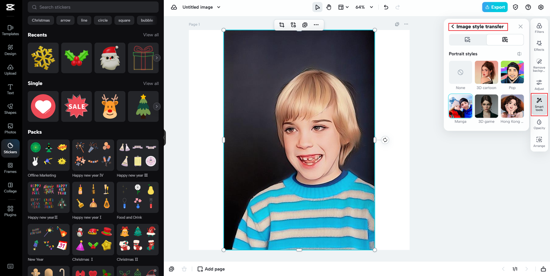Select the hand pan tool
The image size is (550, 276).
point(329,7)
